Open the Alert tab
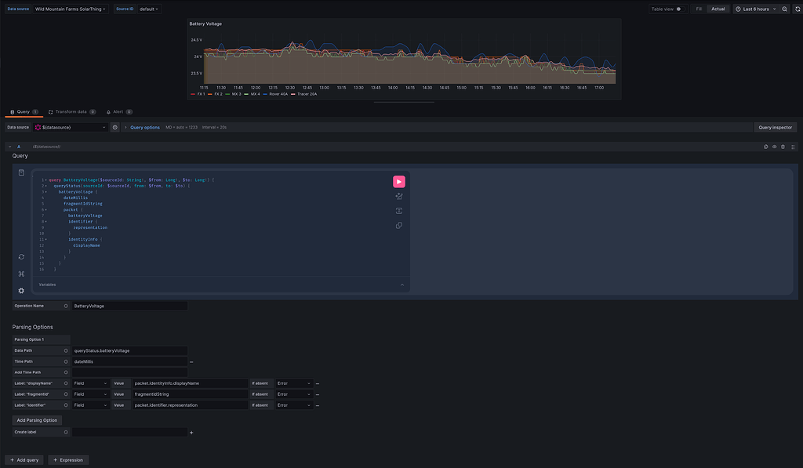 [116, 111]
